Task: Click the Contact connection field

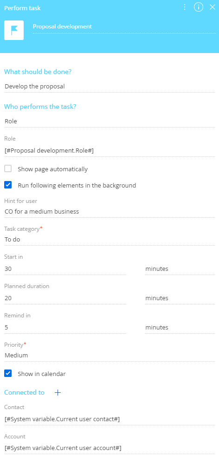Action: coord(109,419)
